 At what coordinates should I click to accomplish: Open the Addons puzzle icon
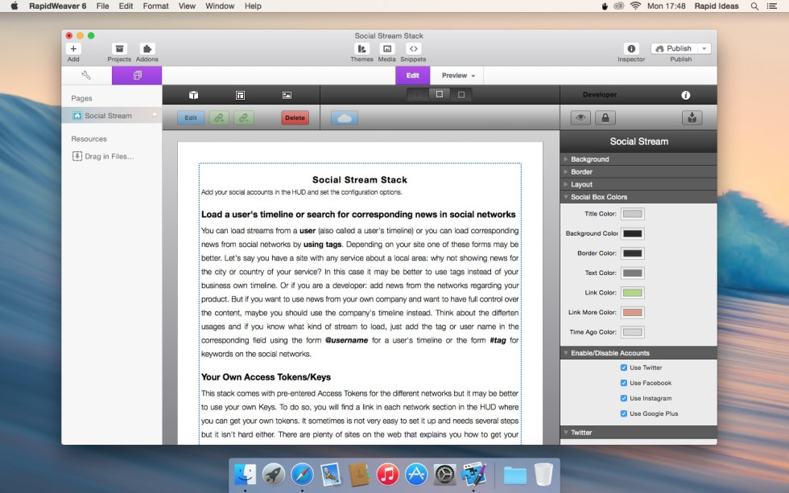tap(147, 49)
